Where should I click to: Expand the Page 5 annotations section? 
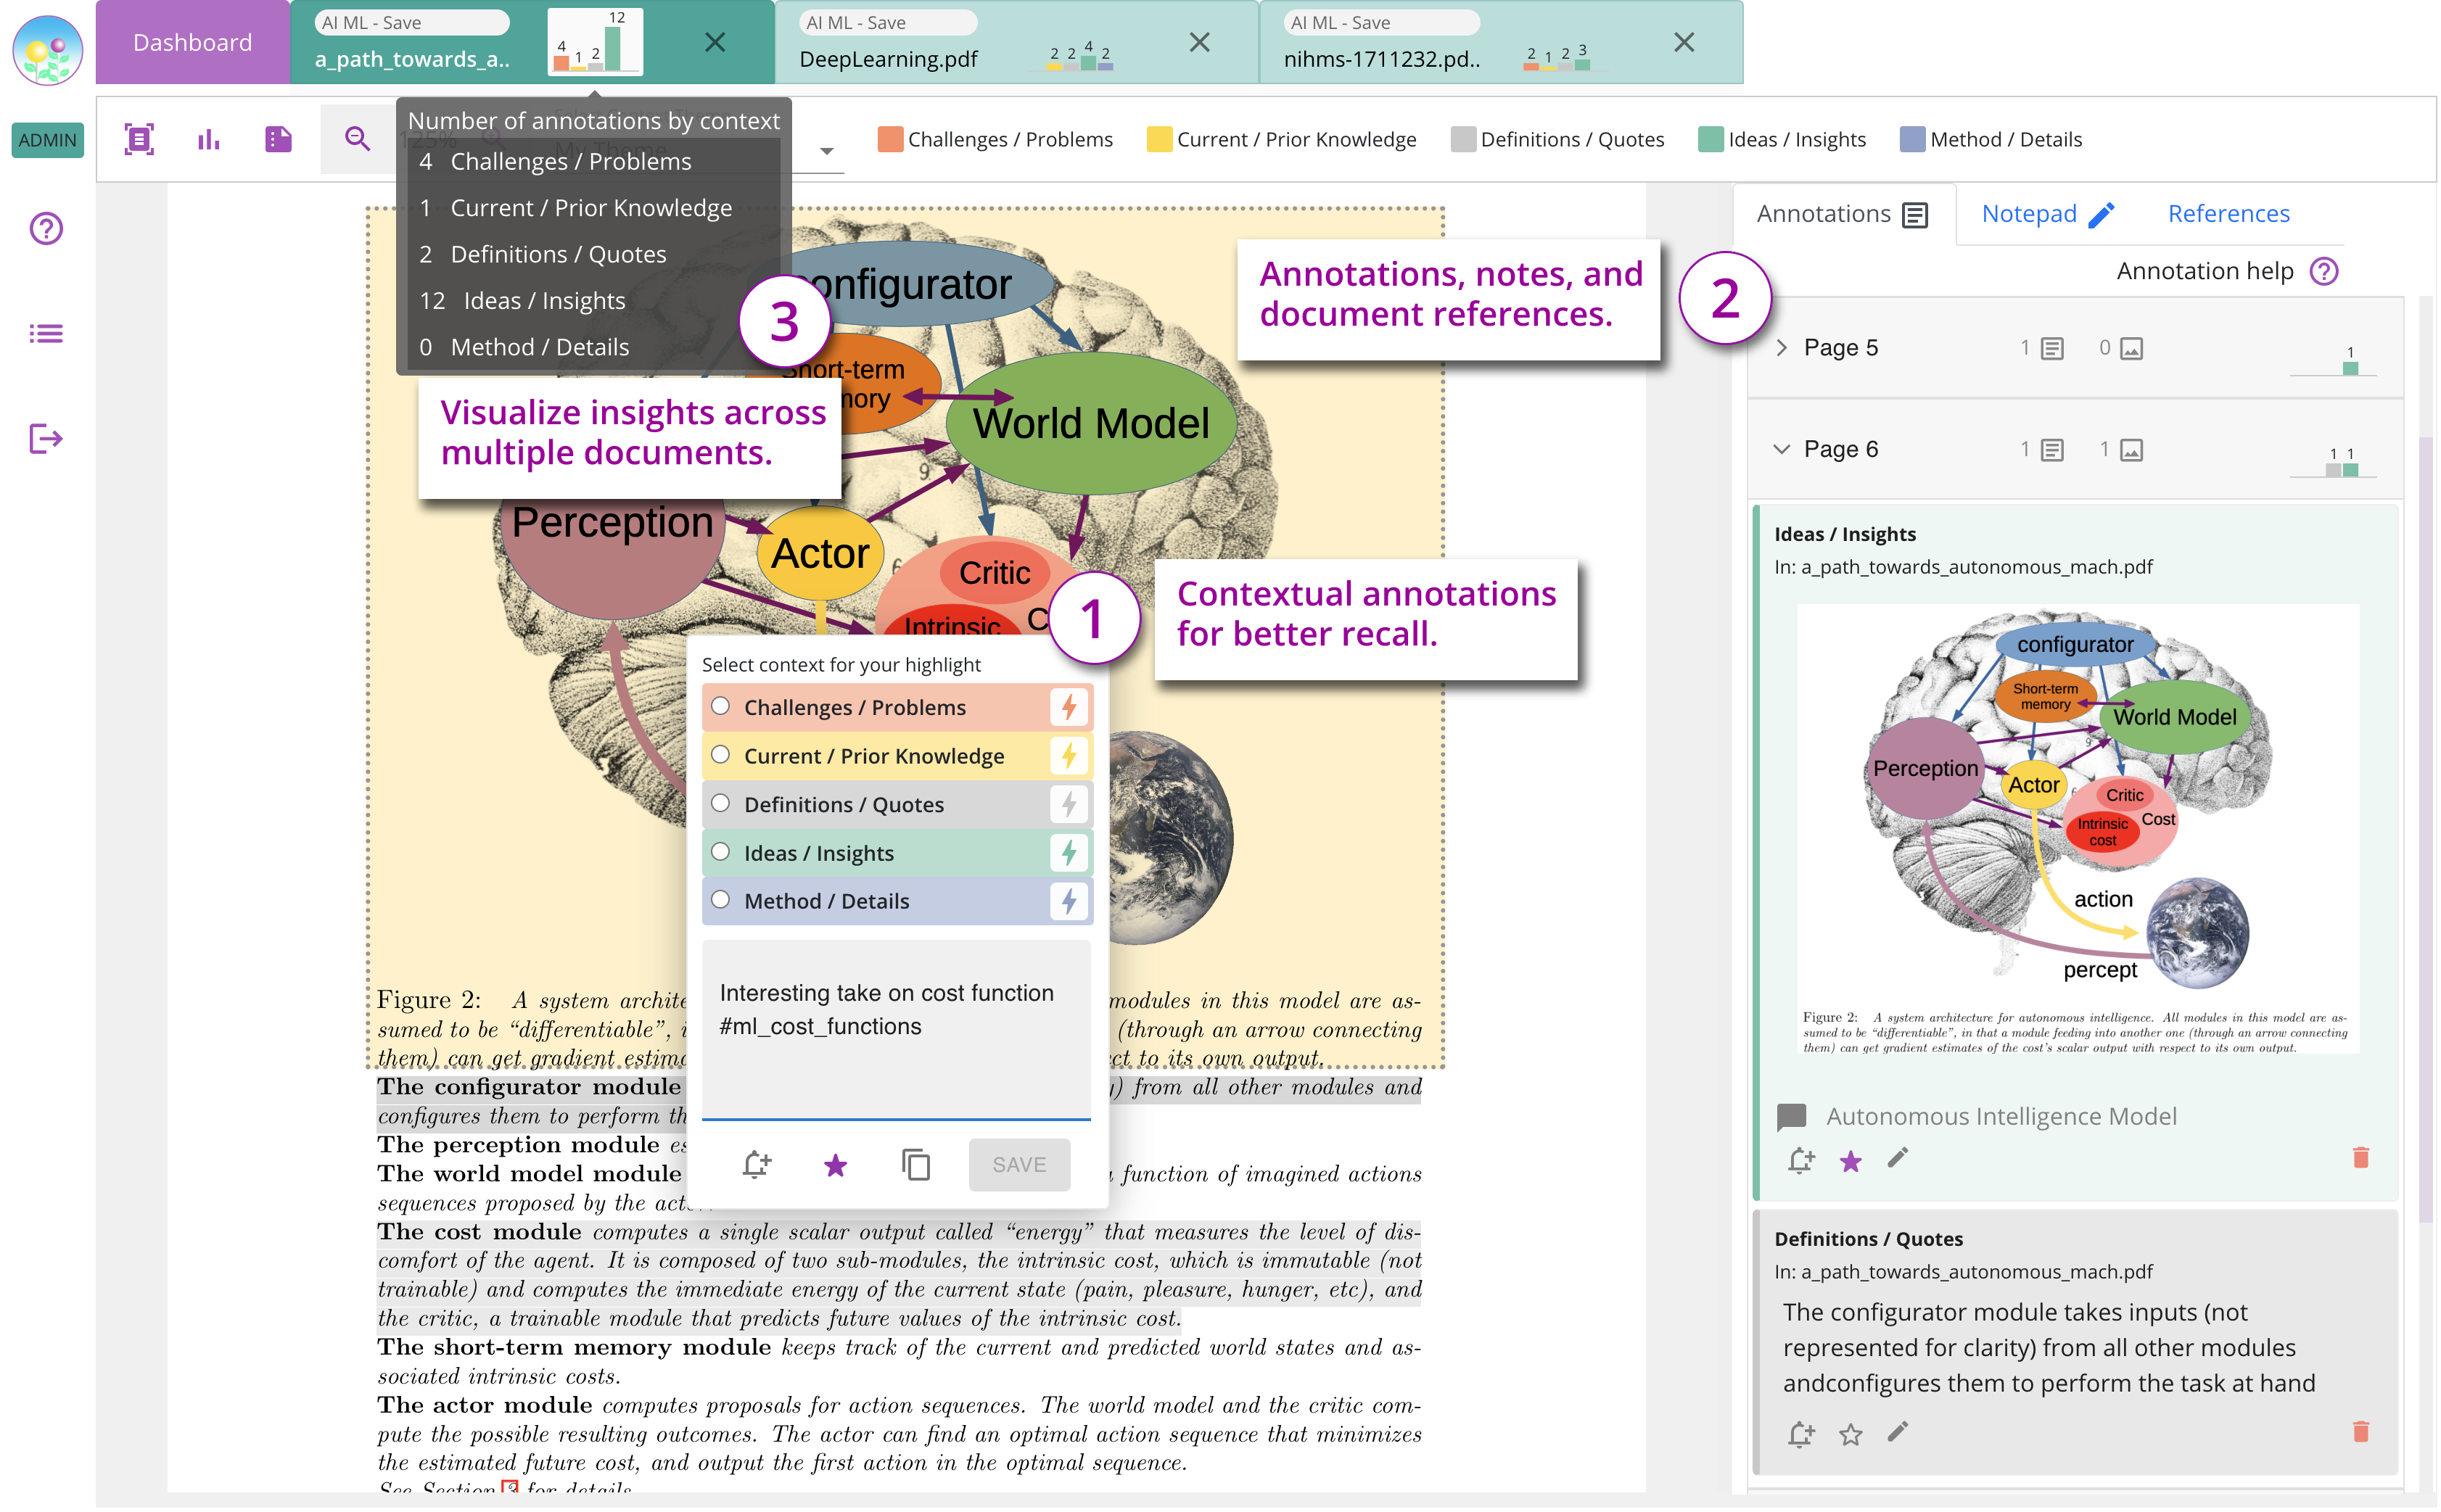(x=1781, y=348)
